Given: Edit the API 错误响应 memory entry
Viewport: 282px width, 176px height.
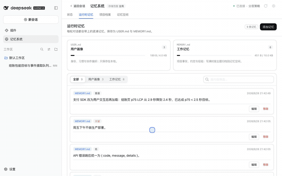Looking at the screenshot, I should click(x=254, y=165).
